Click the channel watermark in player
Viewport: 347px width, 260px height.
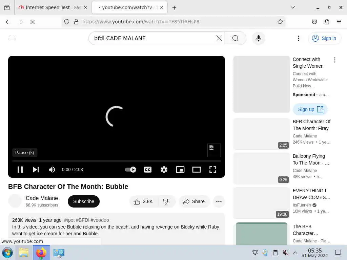pyautogui.click(x=214, y=150)
